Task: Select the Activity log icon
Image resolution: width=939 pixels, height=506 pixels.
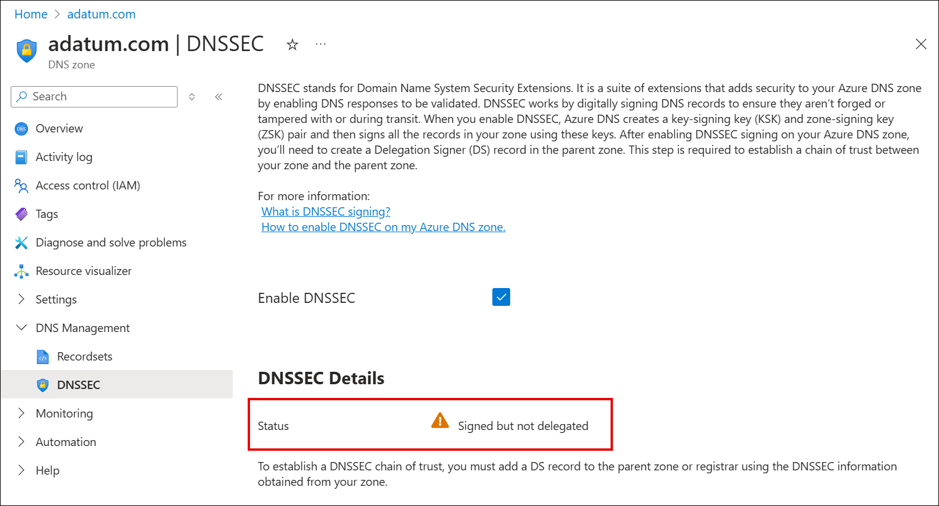Action: [x=21, y=157]
